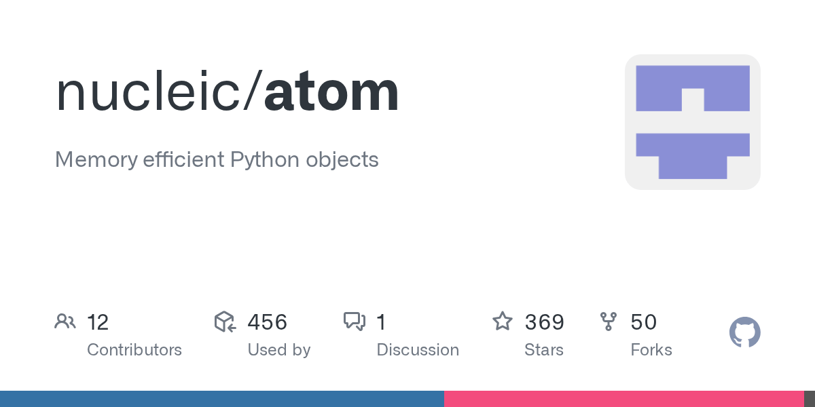Click the nucleic organization avatar image
Image resolution: width=815 pixels, height=407 pixels.
(x=692, y=122)
